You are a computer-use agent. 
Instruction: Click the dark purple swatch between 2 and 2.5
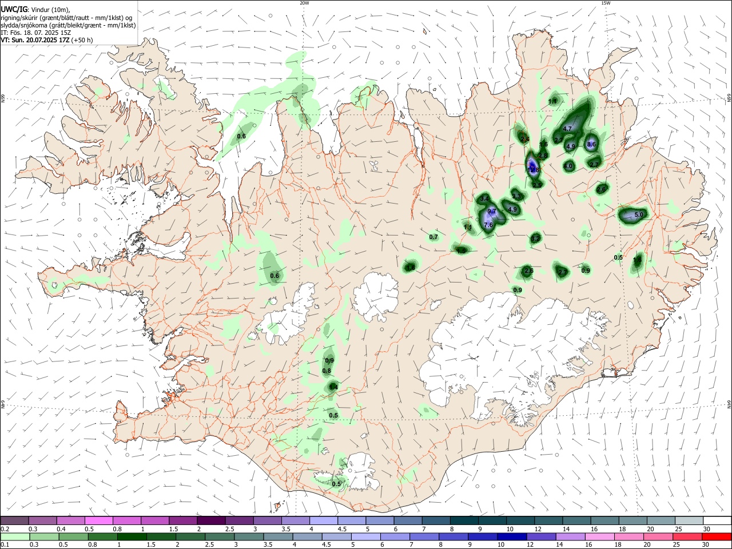pyautogui.click(x=211, y=520)
